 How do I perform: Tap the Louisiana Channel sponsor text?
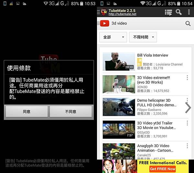tap(163, 64)
